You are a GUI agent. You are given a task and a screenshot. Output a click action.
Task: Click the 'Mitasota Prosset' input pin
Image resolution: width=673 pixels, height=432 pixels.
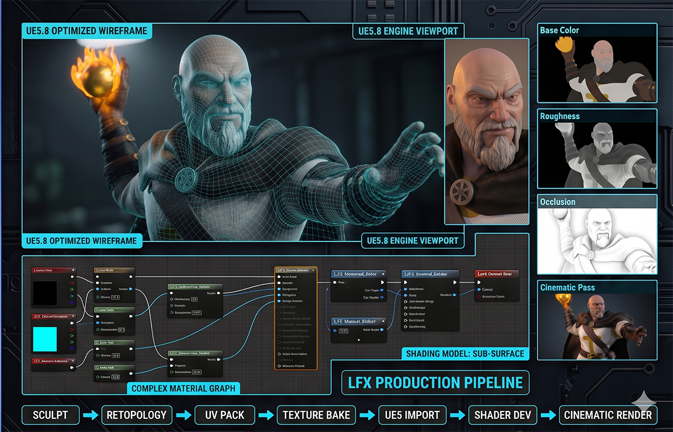(279, 366)
